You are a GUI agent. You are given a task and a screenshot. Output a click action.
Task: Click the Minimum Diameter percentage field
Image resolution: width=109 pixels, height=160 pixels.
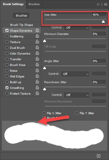[x=99, y=34]
